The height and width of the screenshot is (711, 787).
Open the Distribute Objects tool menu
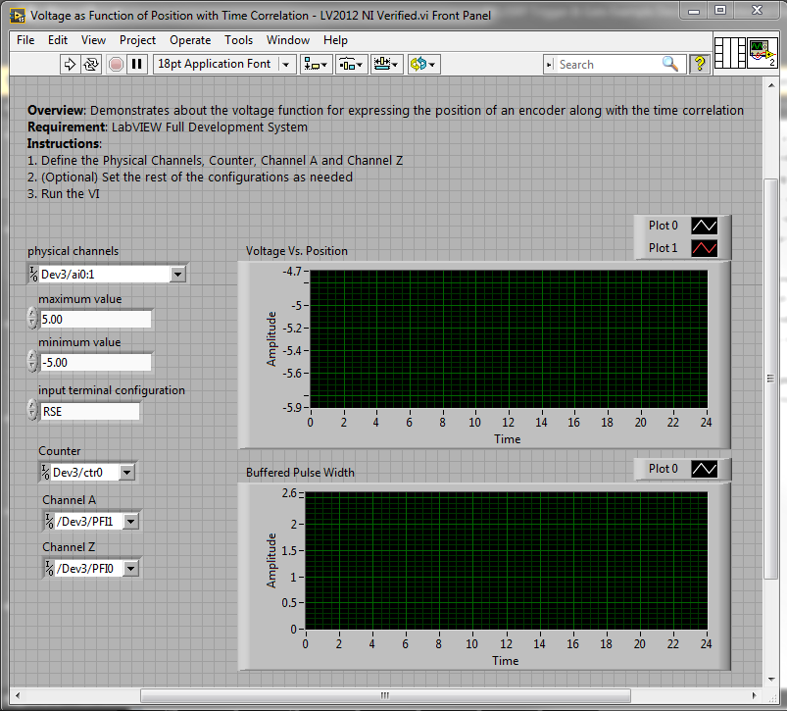(x=351, y=65)
